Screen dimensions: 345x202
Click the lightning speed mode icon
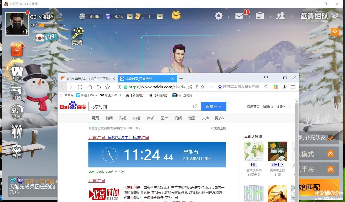(x=197, y=87)
